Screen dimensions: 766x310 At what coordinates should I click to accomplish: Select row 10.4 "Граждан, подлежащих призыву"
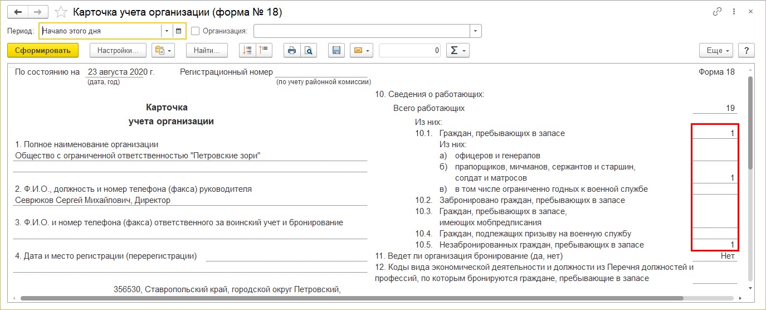pos(523,234)
